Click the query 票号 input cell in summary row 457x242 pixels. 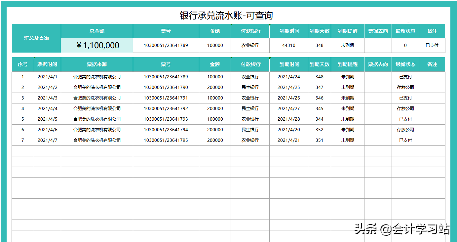click(x=166, y=45)
